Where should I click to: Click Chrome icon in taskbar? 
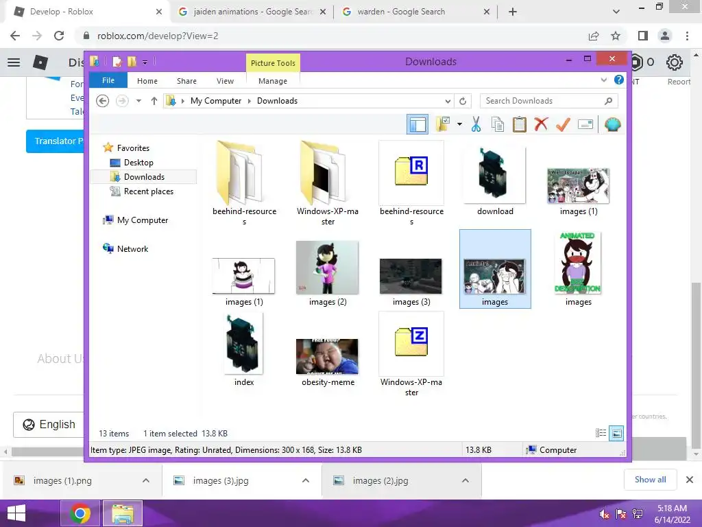coord(81,513)
